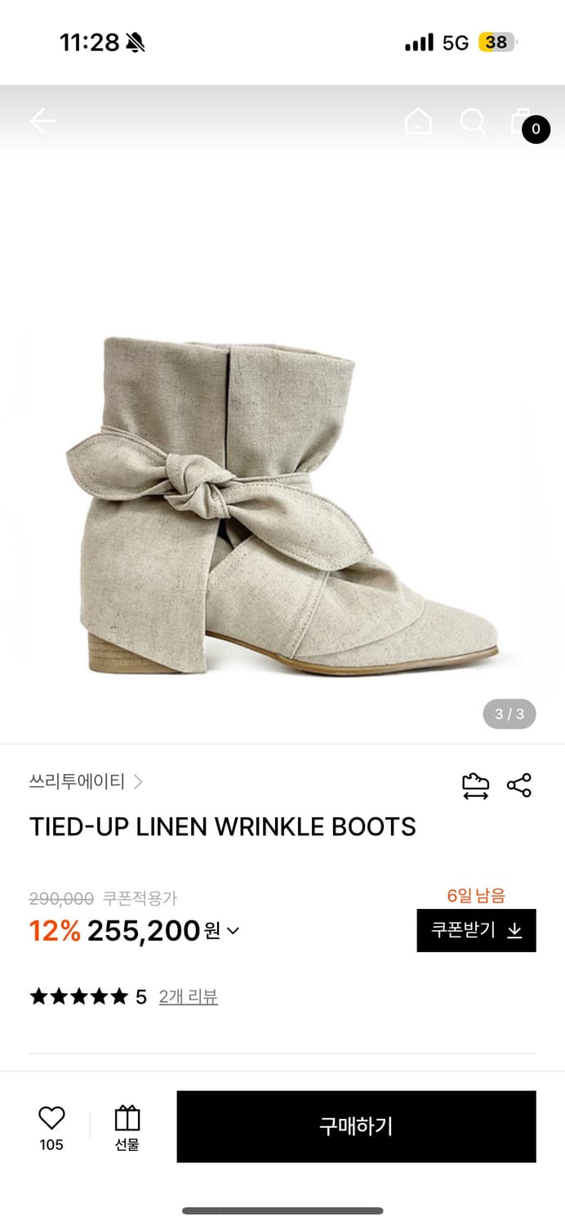Open brand page via chevron after 쓰리투에이티

[138, 782]
